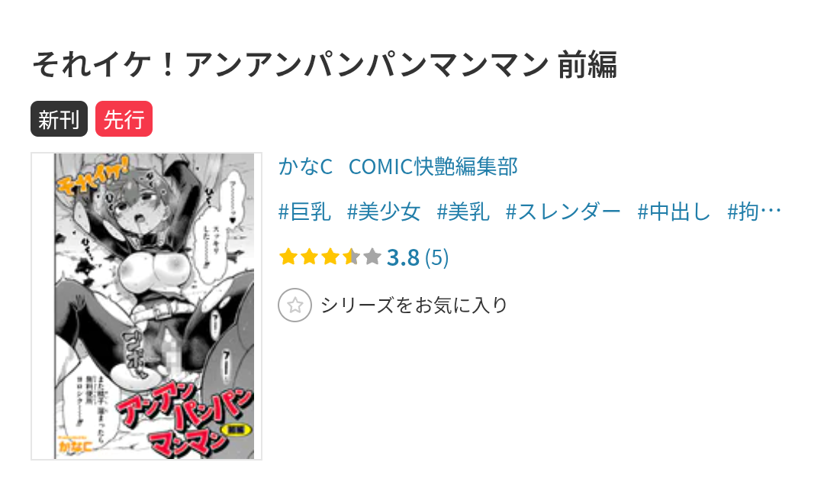Click the third gold rating star

[x=330, y=257]
